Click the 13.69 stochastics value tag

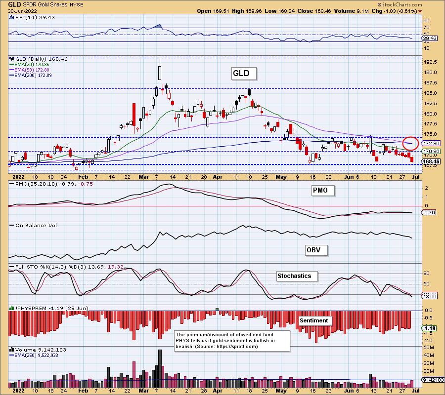(430, 296)
